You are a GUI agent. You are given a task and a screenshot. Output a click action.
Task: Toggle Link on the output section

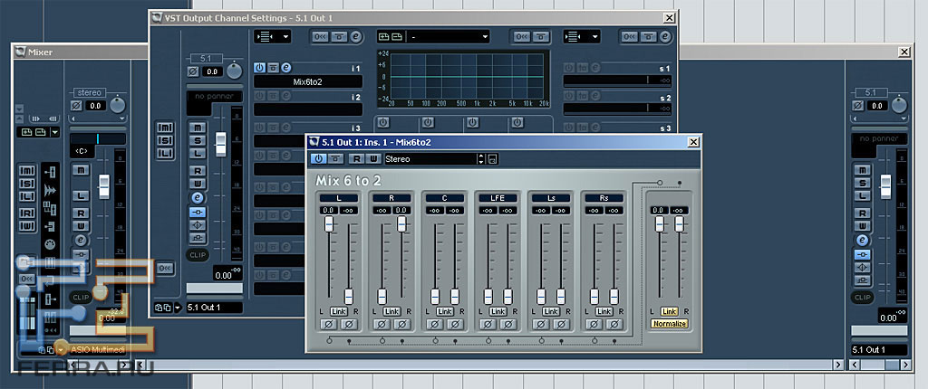(669, 311)
